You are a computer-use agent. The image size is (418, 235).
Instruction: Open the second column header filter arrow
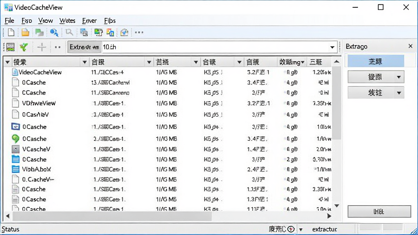point(149,62)
